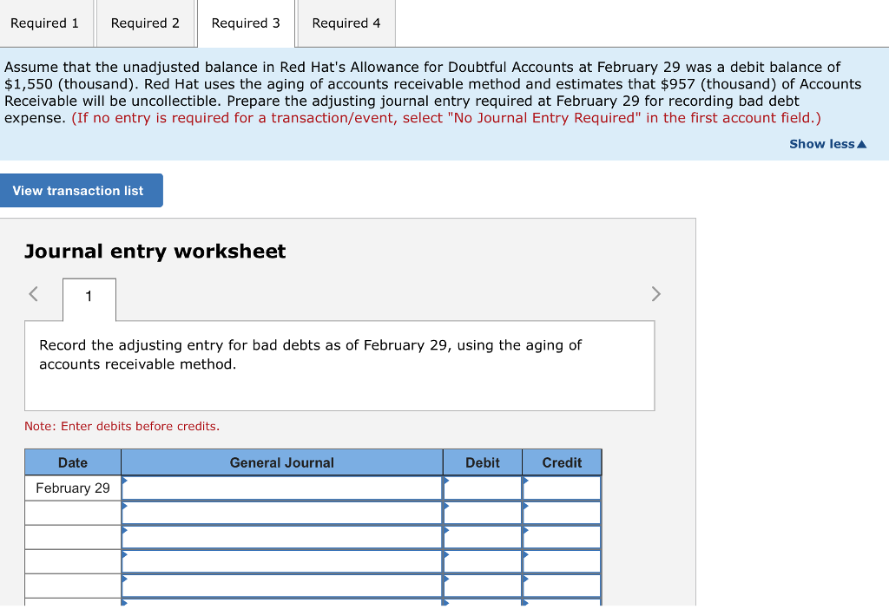Click Debit field in second row
Viewport: 889px width, 609px height.
pyautogui.click(x=483, y=514)
